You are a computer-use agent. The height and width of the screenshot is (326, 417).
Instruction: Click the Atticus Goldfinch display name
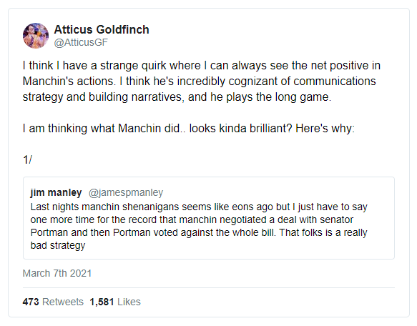(102, 29)
